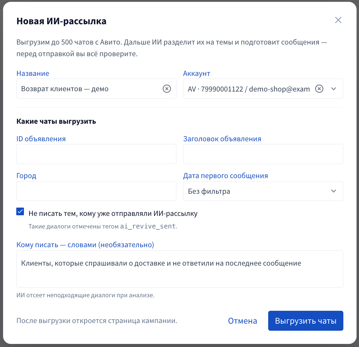Click the Название field label
Screen dimensions: 359x347
(x=33, y=73)
